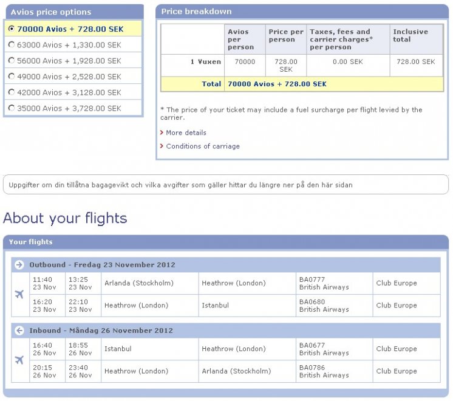Click the Inbound arrow icon
This screenshot has width=453, height=401.
click(19, 331)
